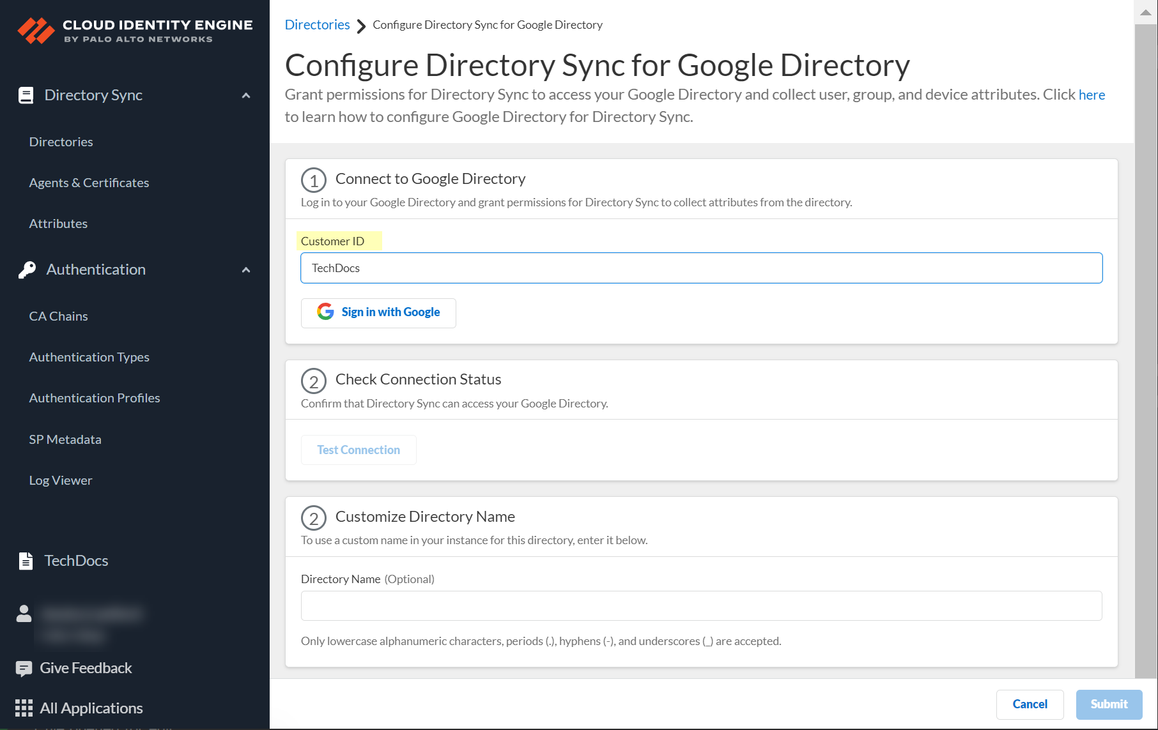Open the All Applications grid icon

click(x=24, y=708)
